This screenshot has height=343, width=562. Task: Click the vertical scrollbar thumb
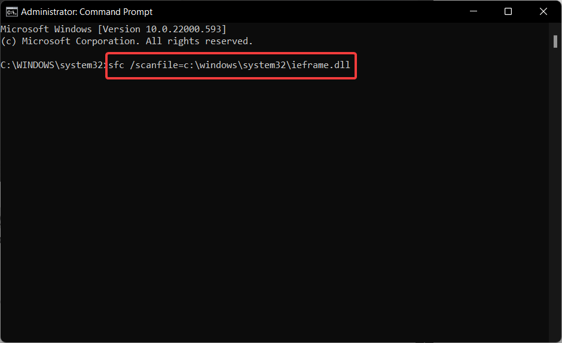point(555,42)
